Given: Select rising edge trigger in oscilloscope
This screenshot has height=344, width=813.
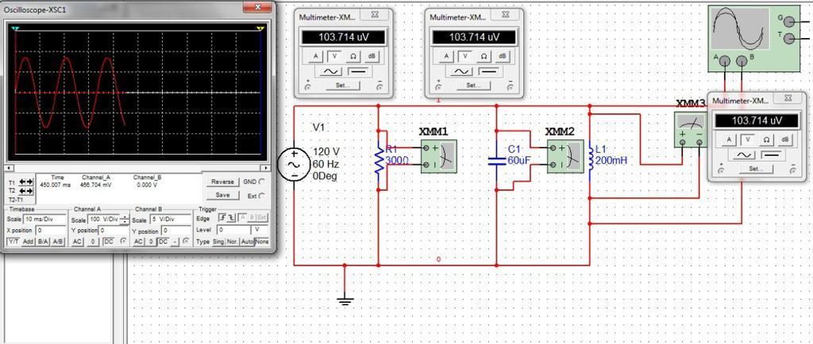Looking at the screenshot, I should coord(222,218).
